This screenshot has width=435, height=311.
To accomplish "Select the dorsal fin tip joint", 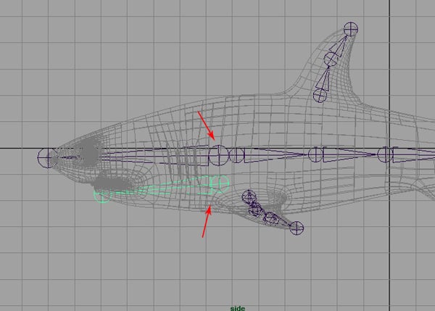I will 351,29.
